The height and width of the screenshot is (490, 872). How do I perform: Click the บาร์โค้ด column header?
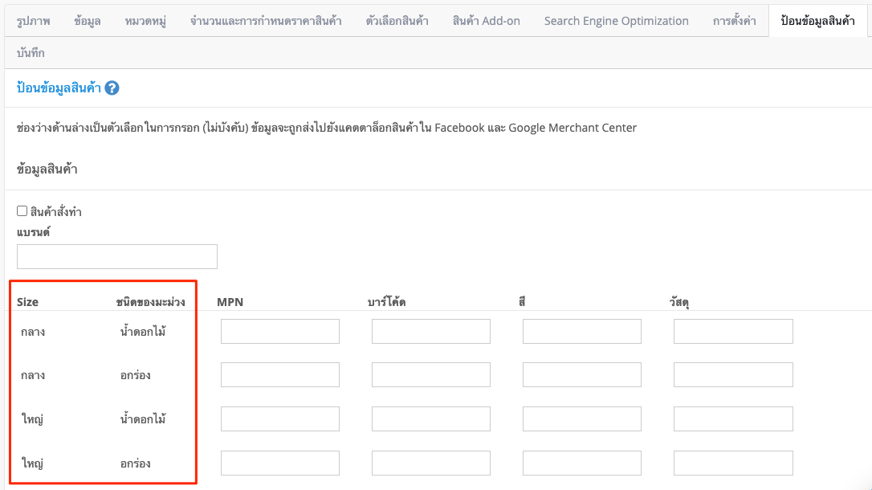pyautogui.click(x=386, y=302)
